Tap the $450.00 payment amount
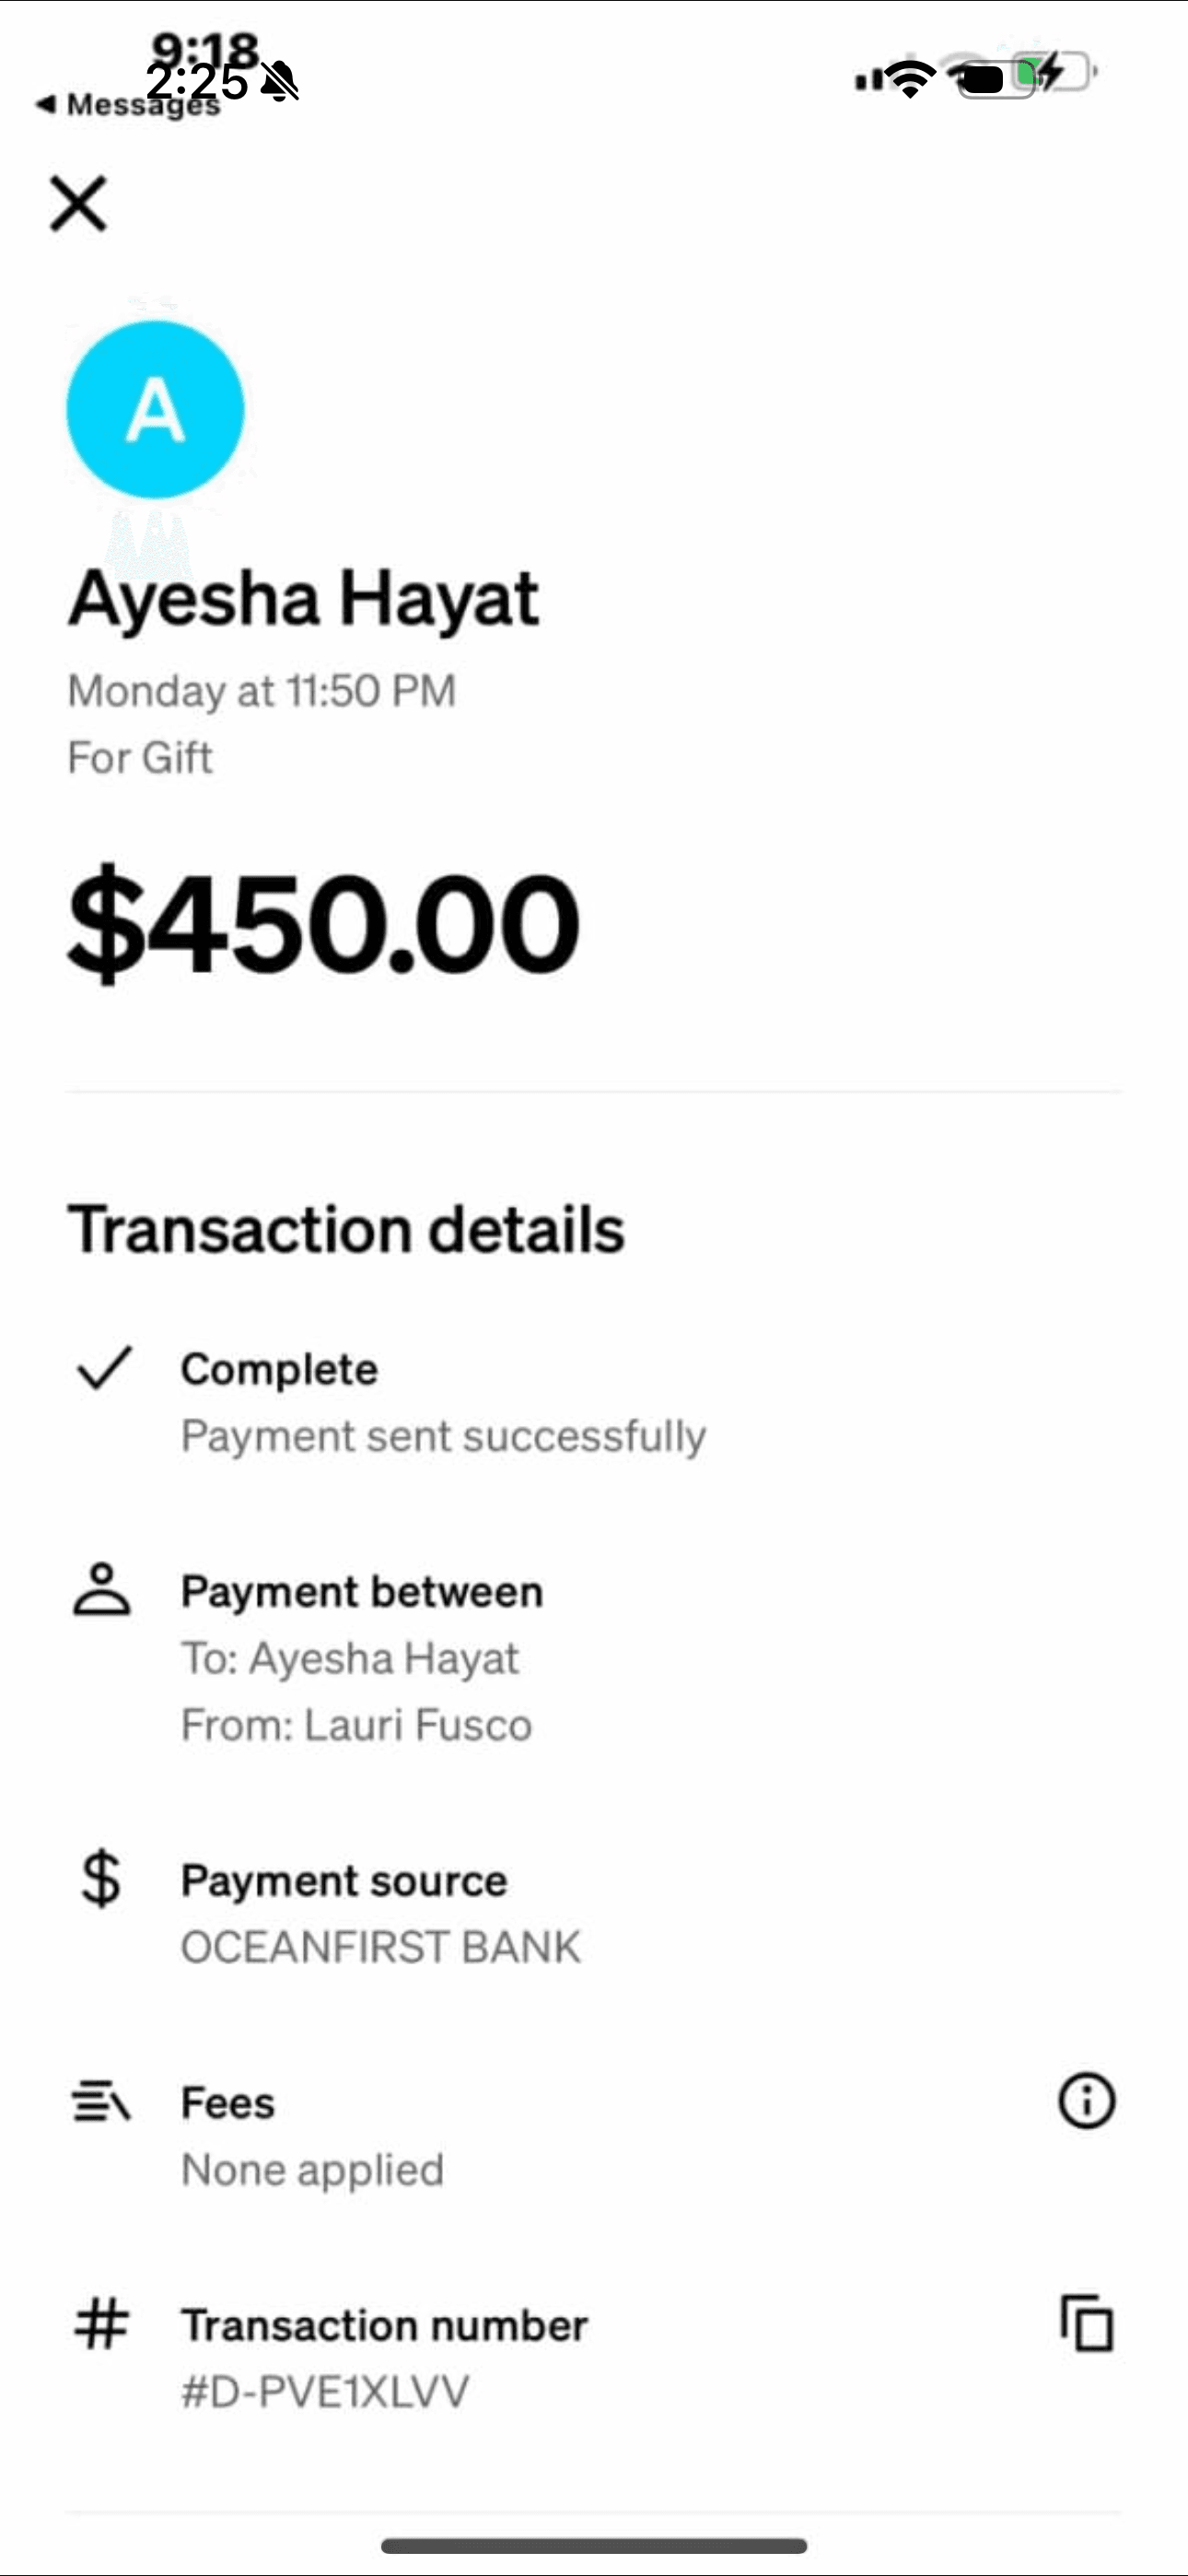The width and height of the screenshot is (1188, 2576). pos(324,922)
